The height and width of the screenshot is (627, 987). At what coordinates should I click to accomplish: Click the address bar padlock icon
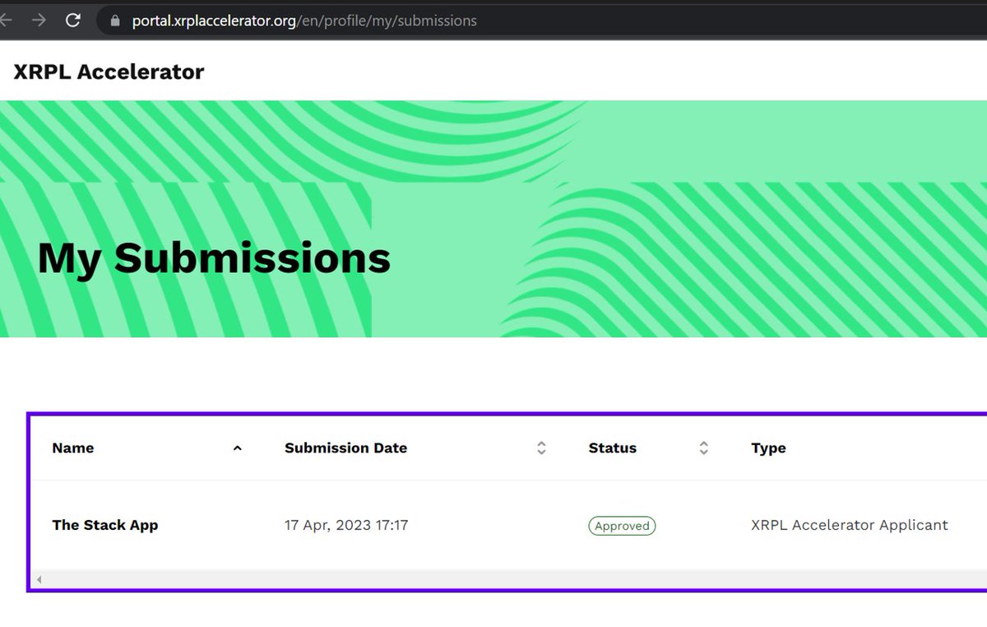pos(114,21)
